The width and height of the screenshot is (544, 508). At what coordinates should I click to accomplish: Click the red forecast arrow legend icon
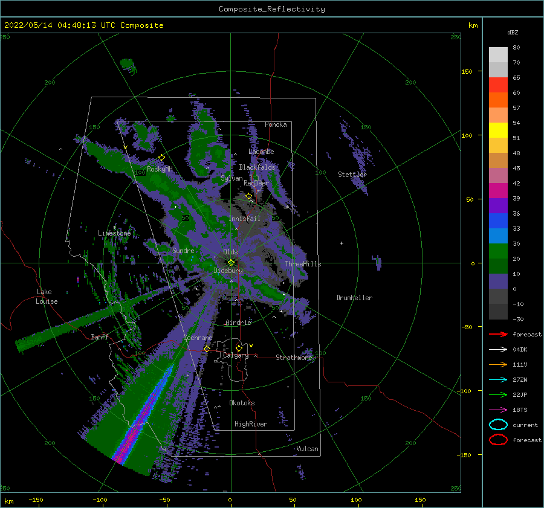498,334
